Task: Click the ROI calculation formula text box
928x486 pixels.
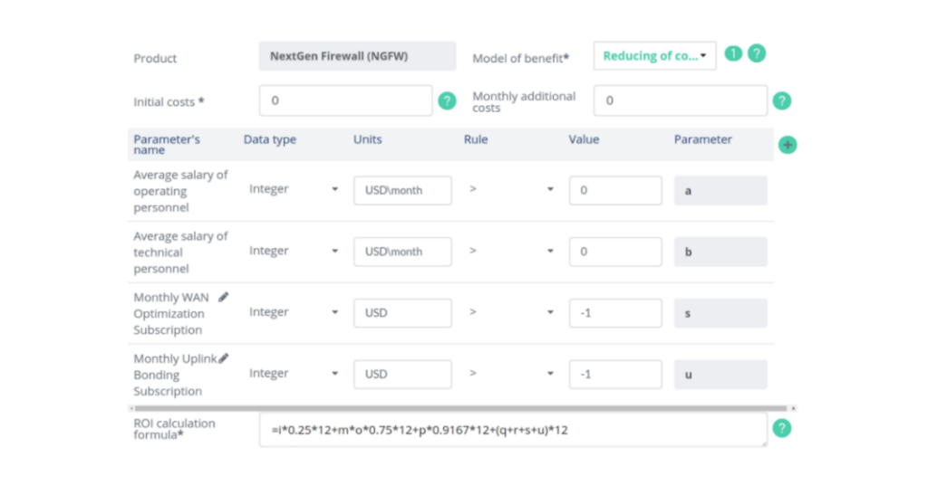Action: coord(513,430)
